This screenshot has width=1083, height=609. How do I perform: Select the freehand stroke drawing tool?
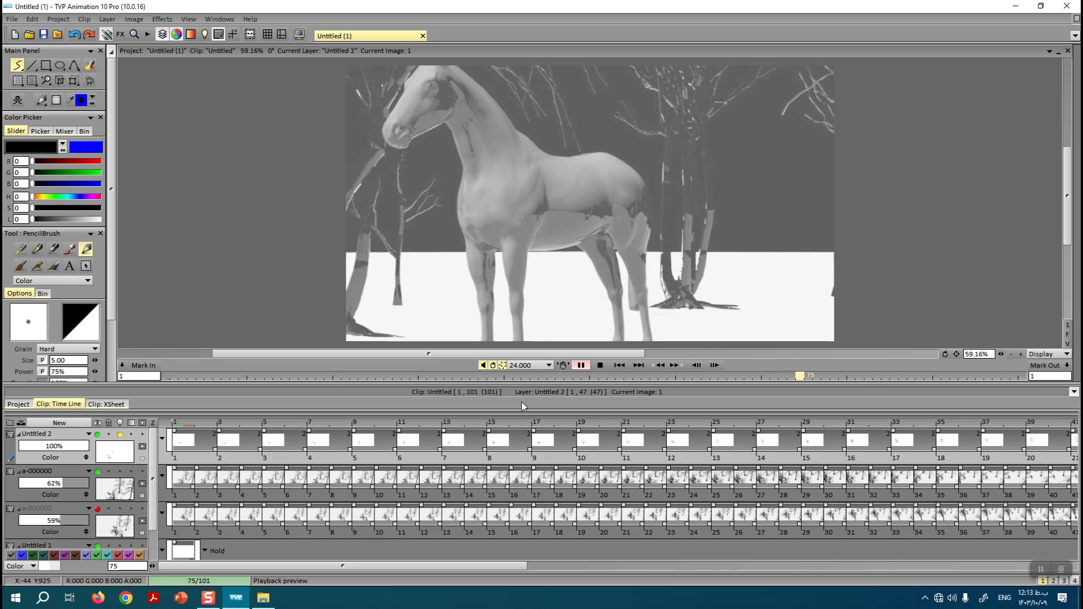point(18,65)
